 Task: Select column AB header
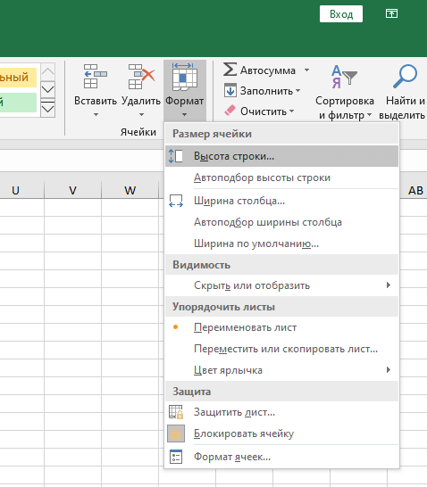(x=414, y=190)
